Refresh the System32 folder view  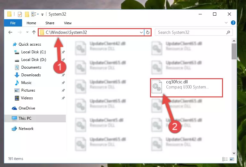coord(147,33)
